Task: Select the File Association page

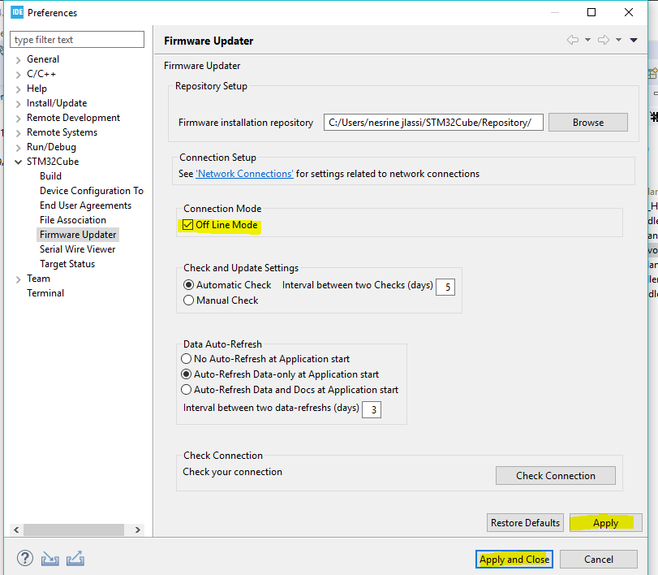Action: pyautogui.click(x=73, y=220)
